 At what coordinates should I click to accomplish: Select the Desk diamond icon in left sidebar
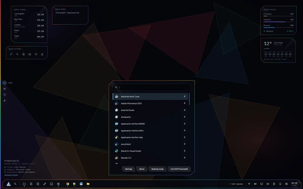(x=5, y=83)
